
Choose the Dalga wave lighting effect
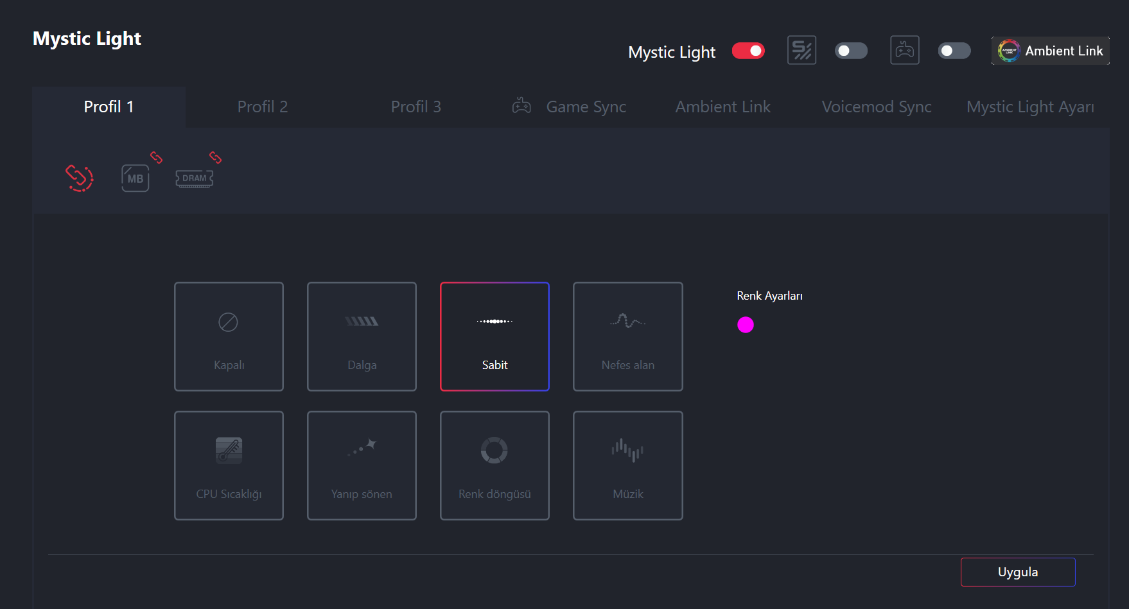(x=362, y=336)
